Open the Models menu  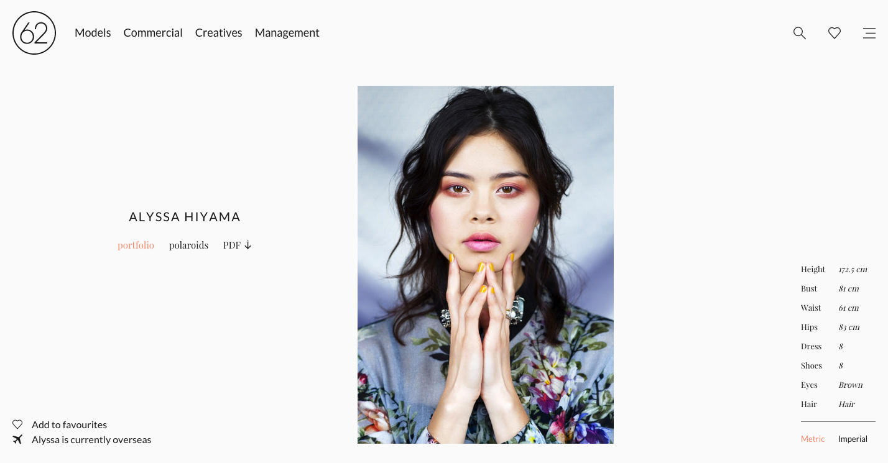pos(93,33)
